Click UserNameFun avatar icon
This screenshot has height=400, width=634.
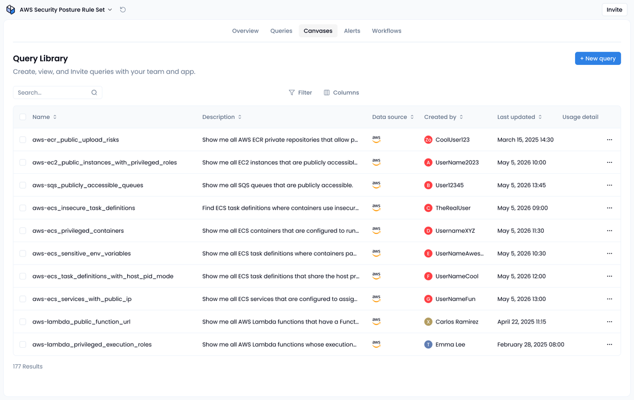tap(428, 299)
